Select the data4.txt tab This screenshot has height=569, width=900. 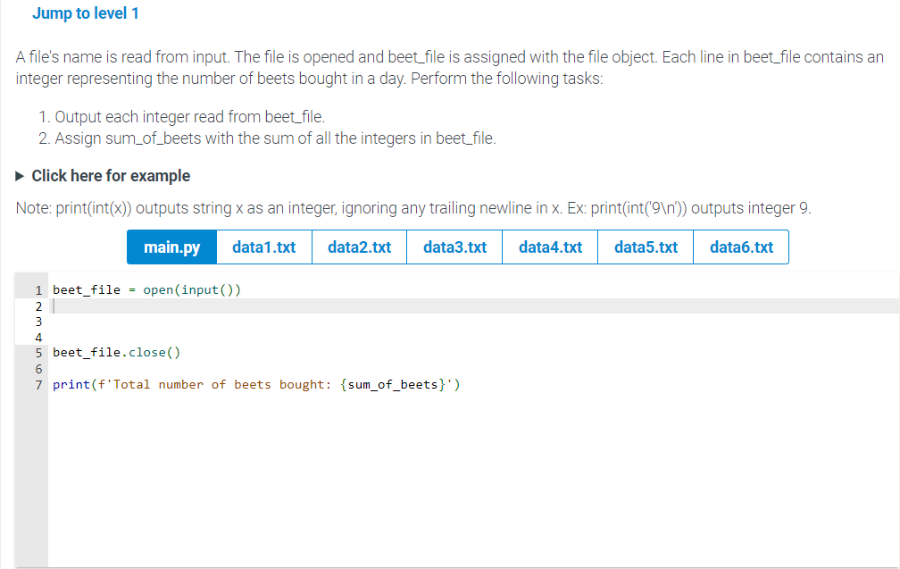click(x=549, y=247)
